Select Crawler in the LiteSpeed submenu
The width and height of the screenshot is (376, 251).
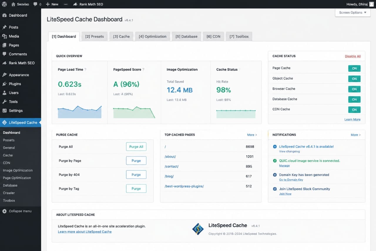click(9, 193)
